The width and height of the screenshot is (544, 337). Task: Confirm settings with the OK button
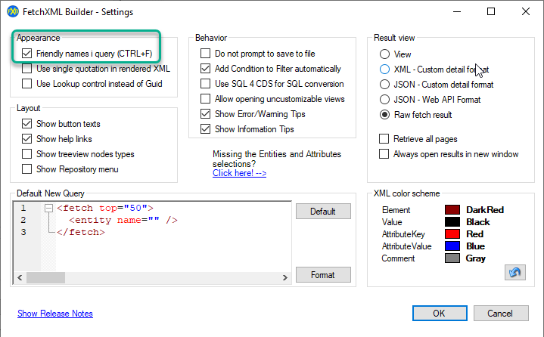click(x=439, y=313)
